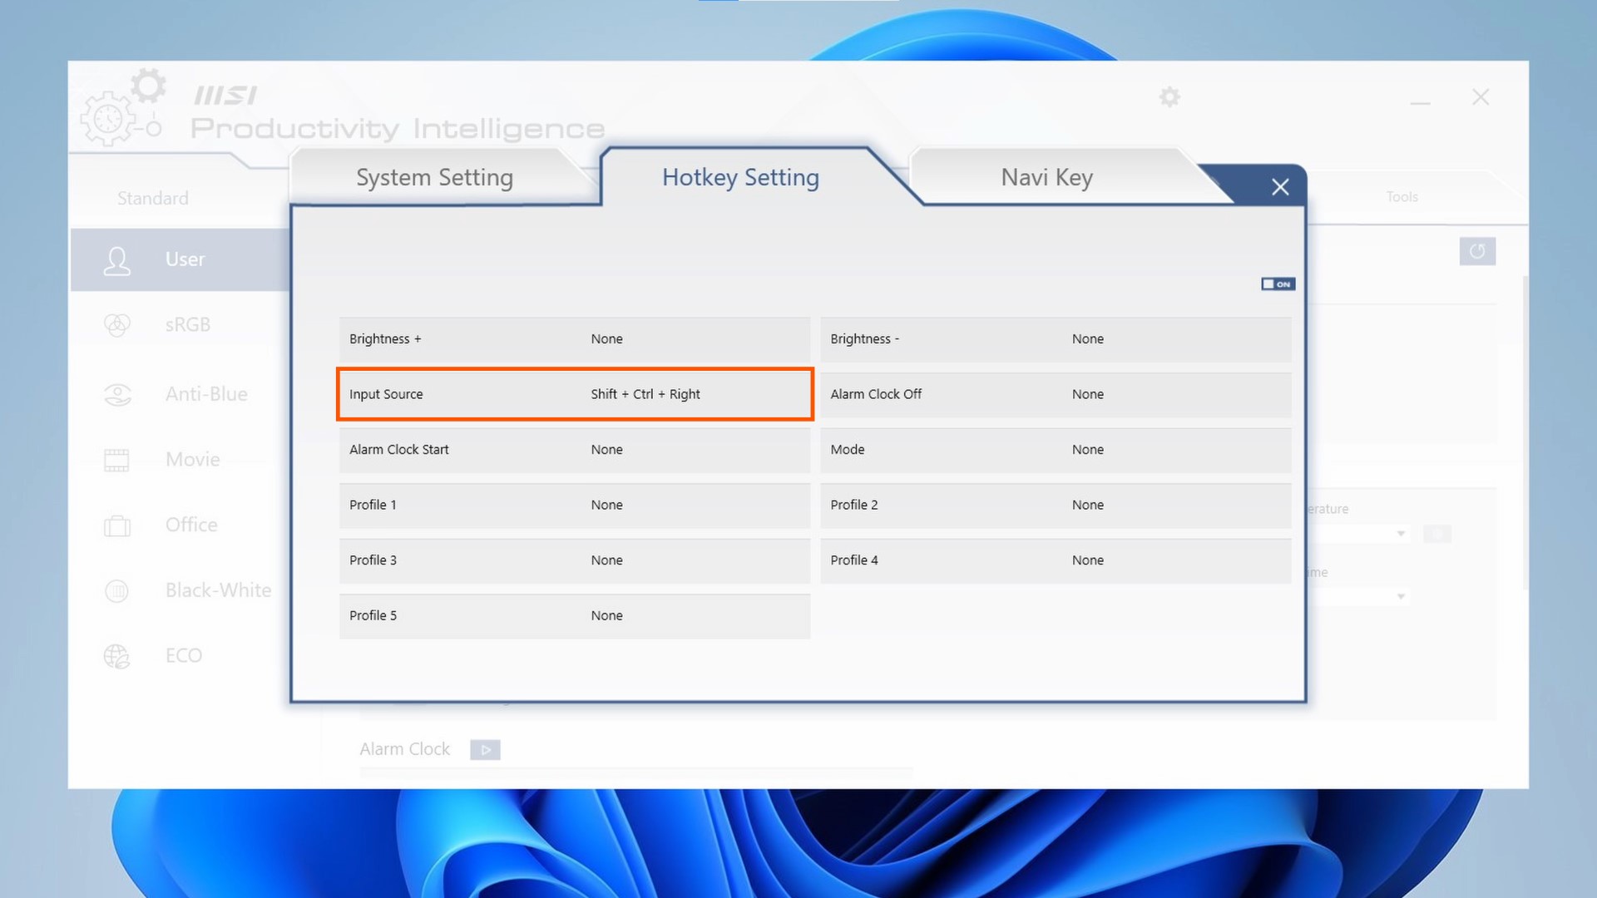Open the Standard tab in main window
1597x898 pixels.
(x=152, y=198)
